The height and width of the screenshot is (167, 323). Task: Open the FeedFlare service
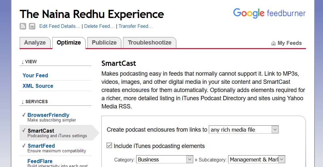click(x=40, y=161)
